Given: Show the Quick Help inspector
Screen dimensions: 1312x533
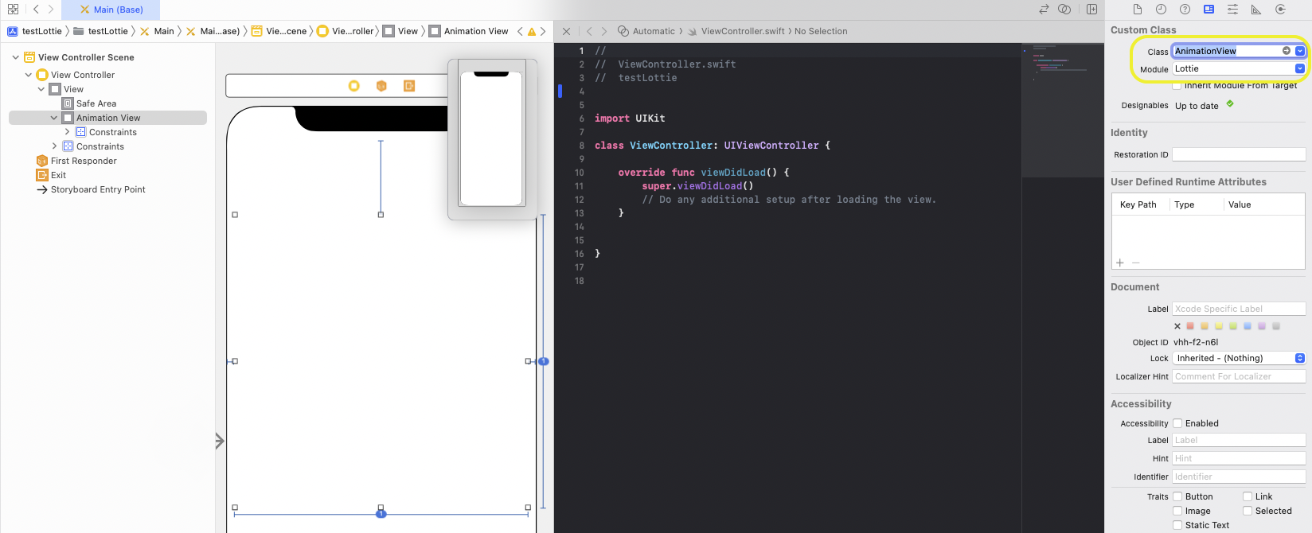Looking at the screenshot, I should (1185, 10).
